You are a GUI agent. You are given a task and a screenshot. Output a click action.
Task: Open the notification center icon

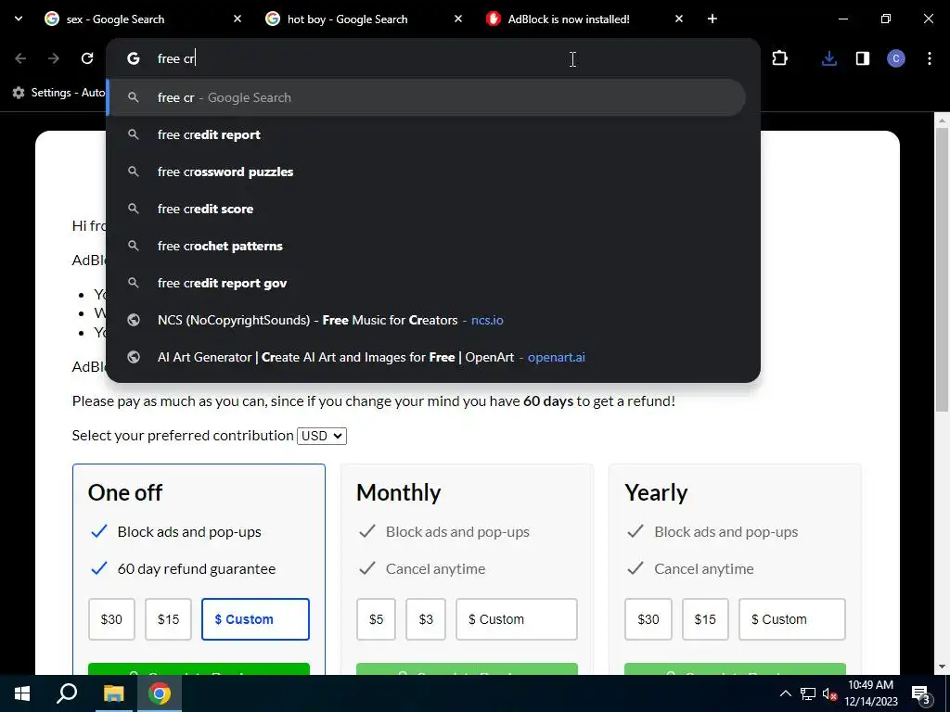921,694
